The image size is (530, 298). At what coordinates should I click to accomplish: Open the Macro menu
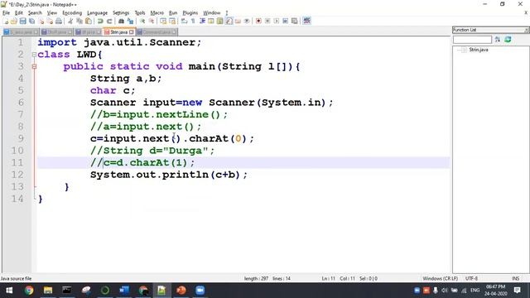click(157, 13)
